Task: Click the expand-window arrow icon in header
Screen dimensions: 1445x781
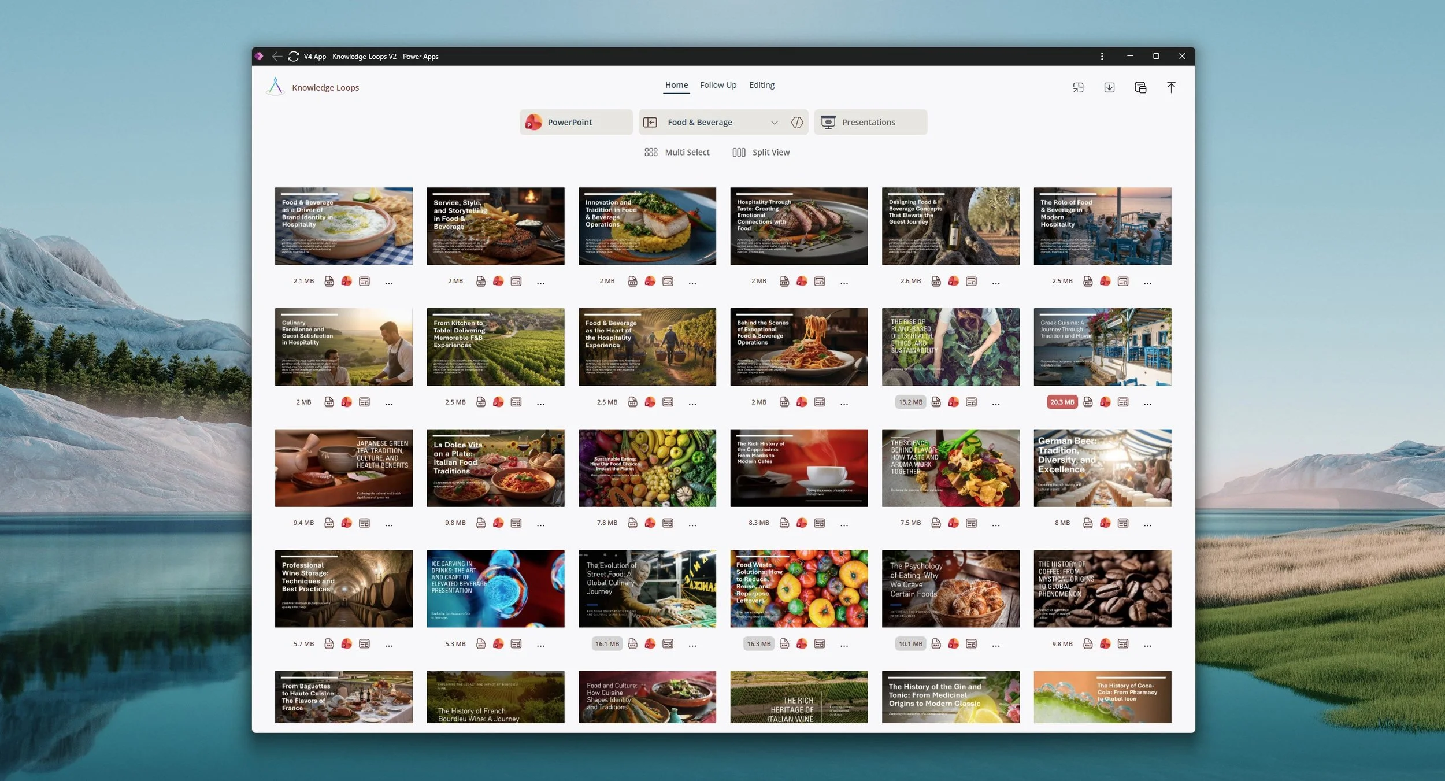Action: point(1078,87)
